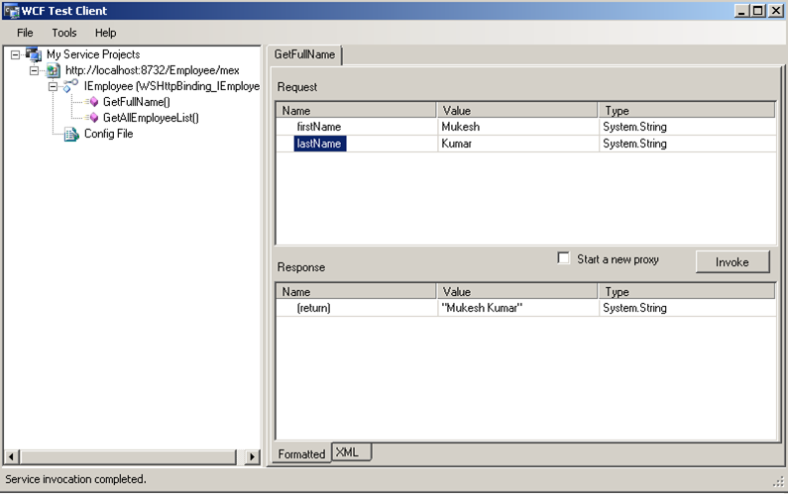Open the File menu
This screenshot has width=788, height=494.
coord(25,33)
